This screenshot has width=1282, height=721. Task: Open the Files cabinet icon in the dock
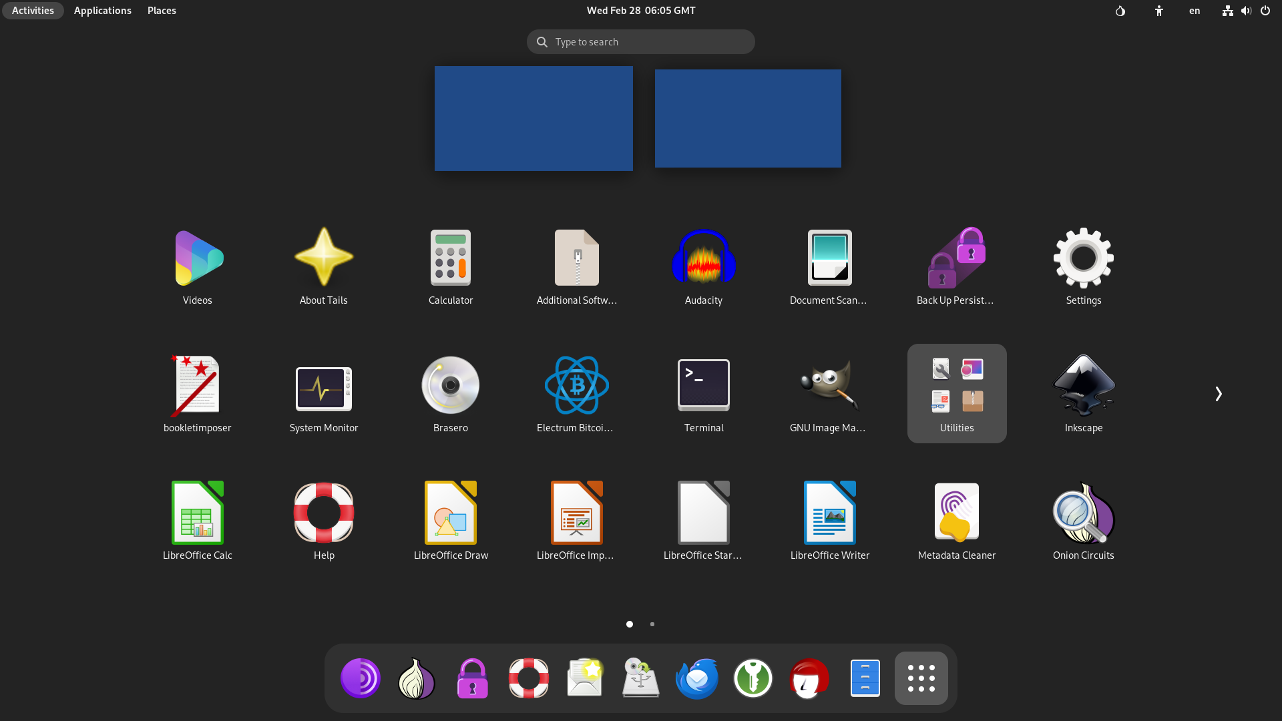[865, 678]
